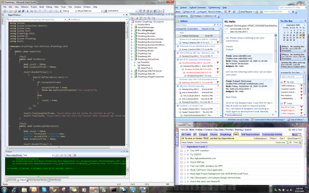The width and height of the screenshot is (309, 193).
Task: Open the Conferencing menu in Outlook
Action: [x=214, y=8]
